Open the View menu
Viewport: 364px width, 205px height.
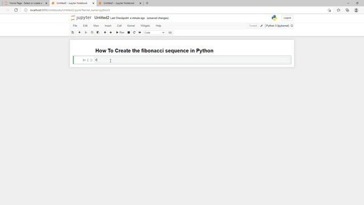point(96,26)
